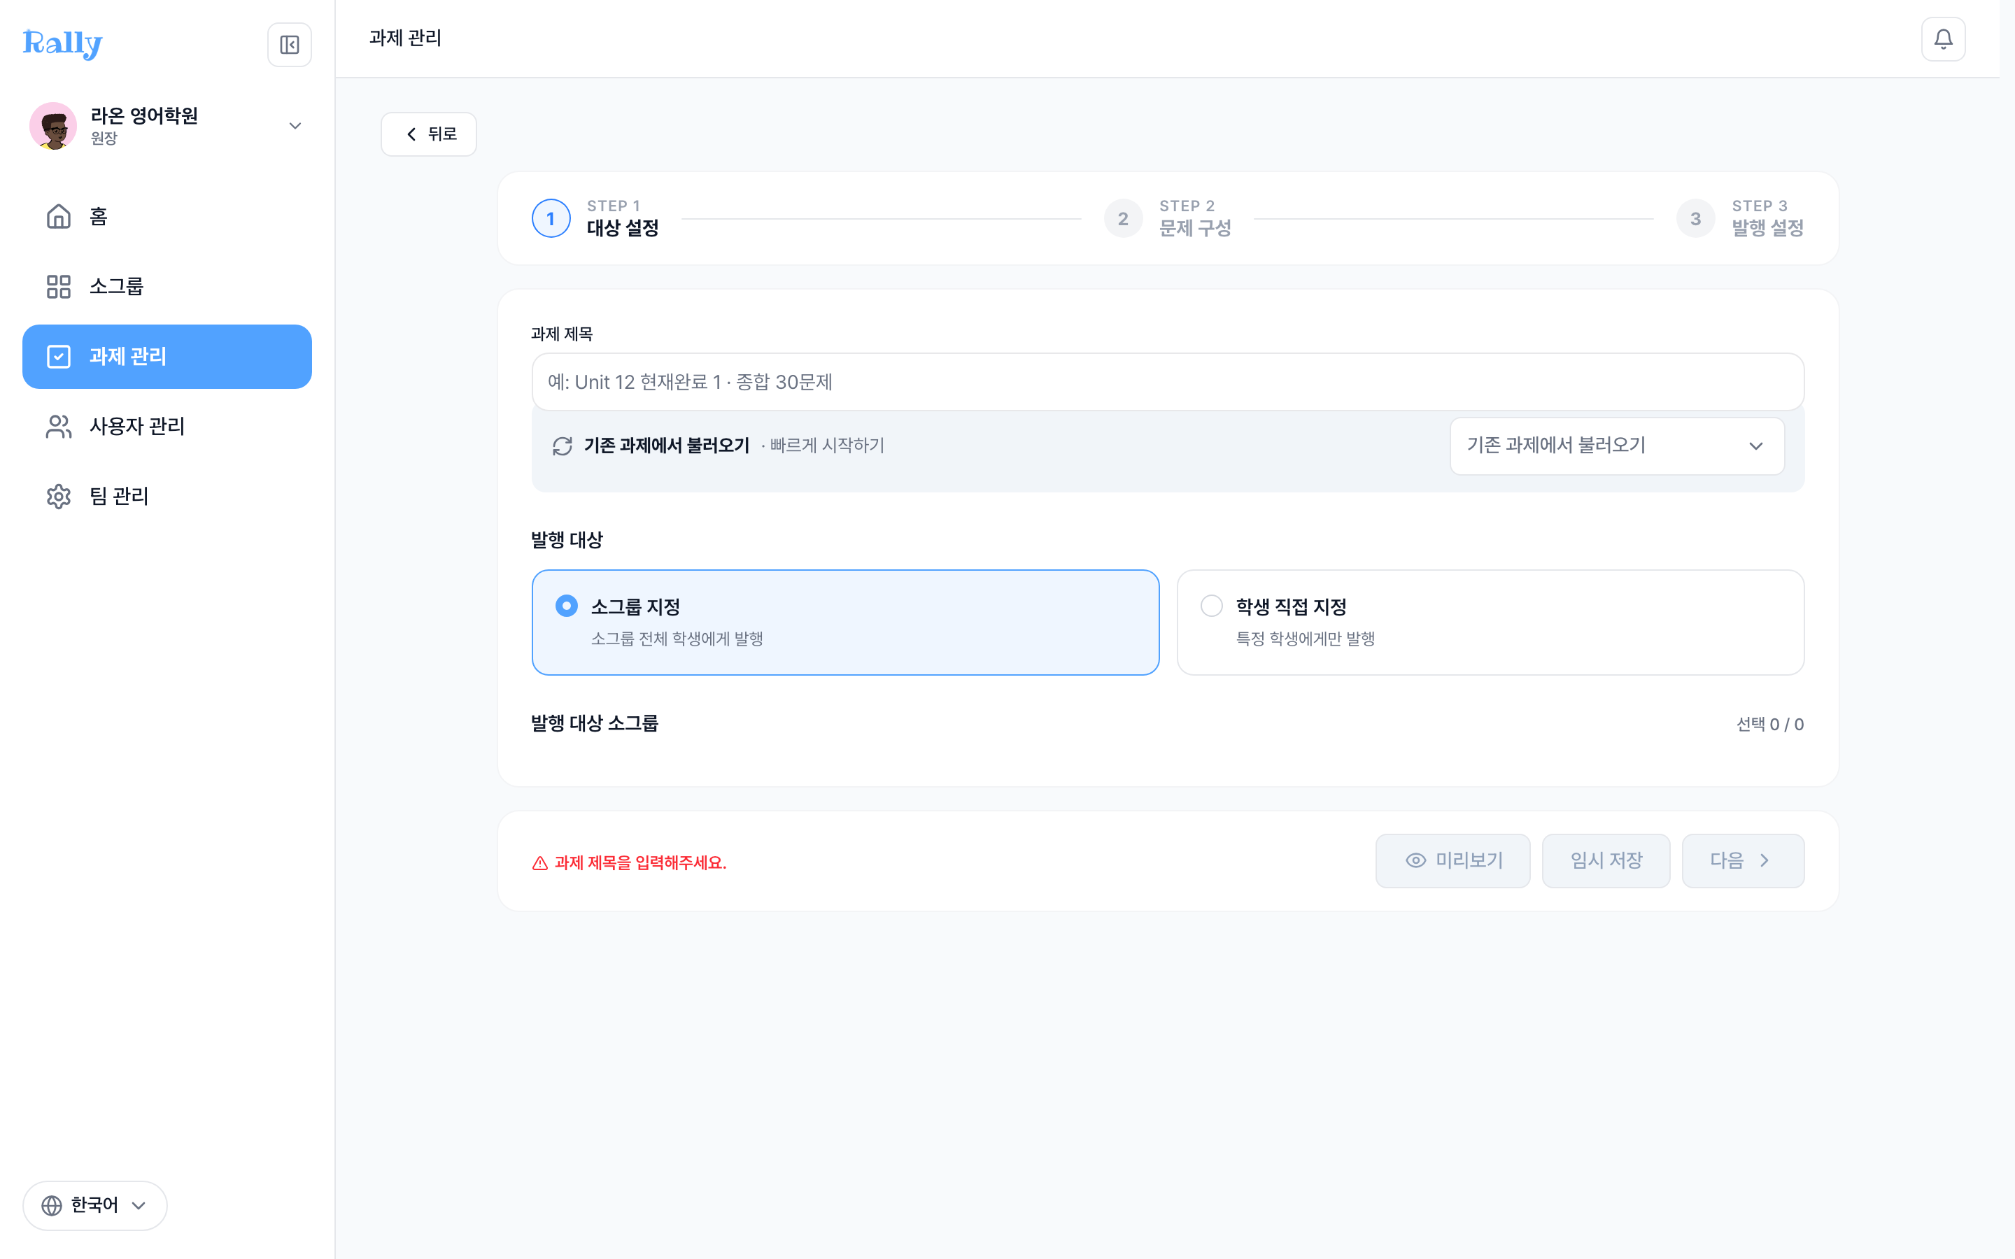Click the 발행 대상 소그룹 heading
Viewport: 2015px width, 1259px height.
(595, 723)
